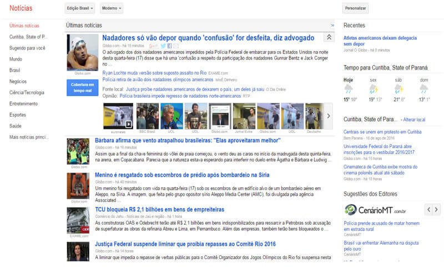This screenshot has height=278, width=444.
Task: Open Cobertura em tempo real coverage
Action: (82, 88)
